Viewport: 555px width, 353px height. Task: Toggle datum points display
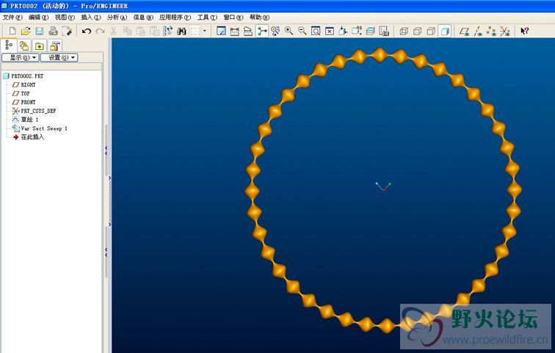point(491,31)
